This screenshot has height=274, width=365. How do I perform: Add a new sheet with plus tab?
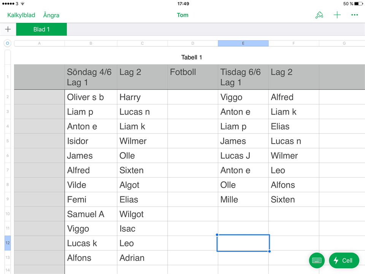8,29
